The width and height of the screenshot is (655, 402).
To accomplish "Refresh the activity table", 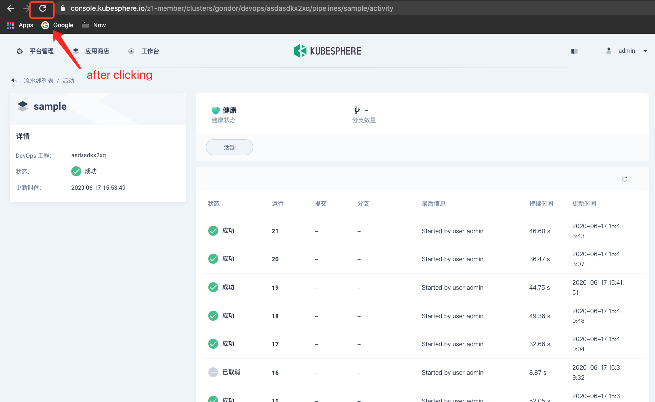I will (625, 179).
